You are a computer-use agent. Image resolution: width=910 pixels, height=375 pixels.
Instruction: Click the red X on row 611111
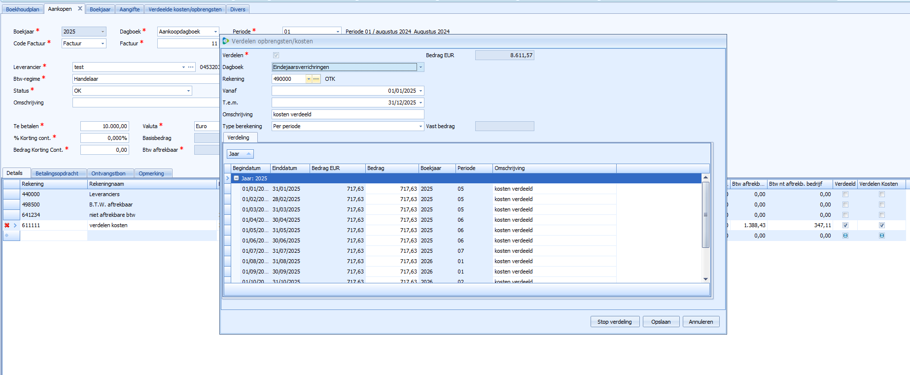(7, 225)
